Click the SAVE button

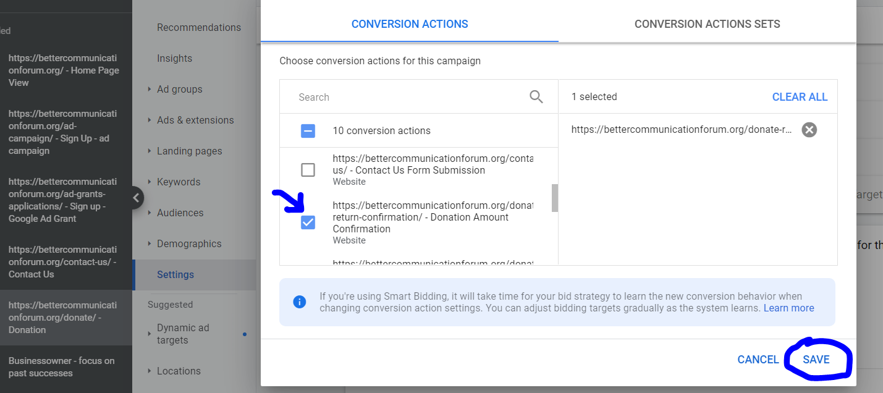tap(816, 360)
